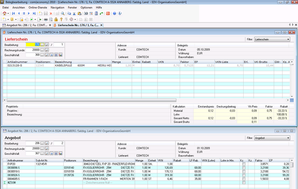
Task: Open the Ansichten menu
Action: [x=19, y=7]
